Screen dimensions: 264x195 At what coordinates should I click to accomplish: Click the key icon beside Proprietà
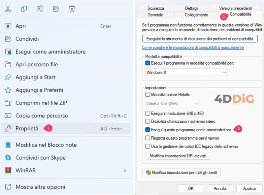(7, 128)
